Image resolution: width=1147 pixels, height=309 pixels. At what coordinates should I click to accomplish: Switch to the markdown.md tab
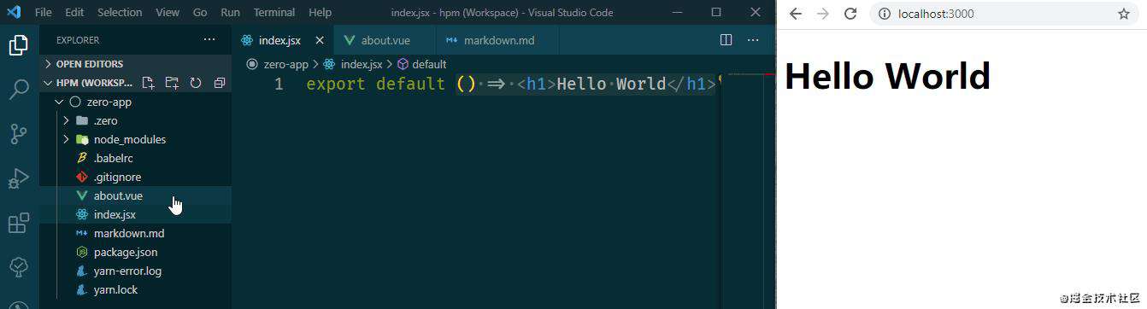point(497,40)
